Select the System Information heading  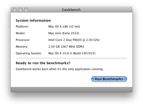(33, 21)
